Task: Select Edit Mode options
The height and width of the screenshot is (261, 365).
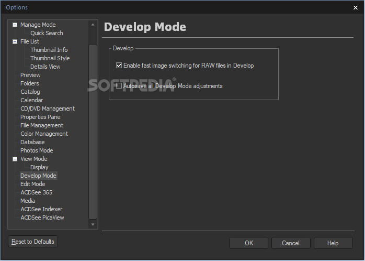Action: (x=33, y=184)
